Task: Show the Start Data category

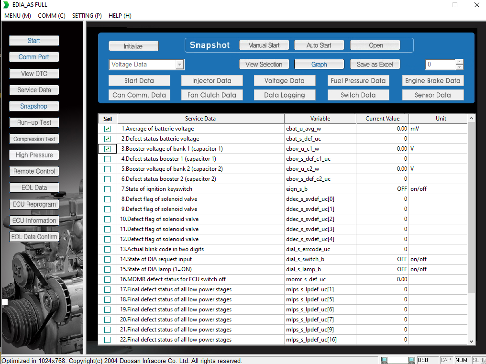Action: pyautogui.click(x=139, y=81)
